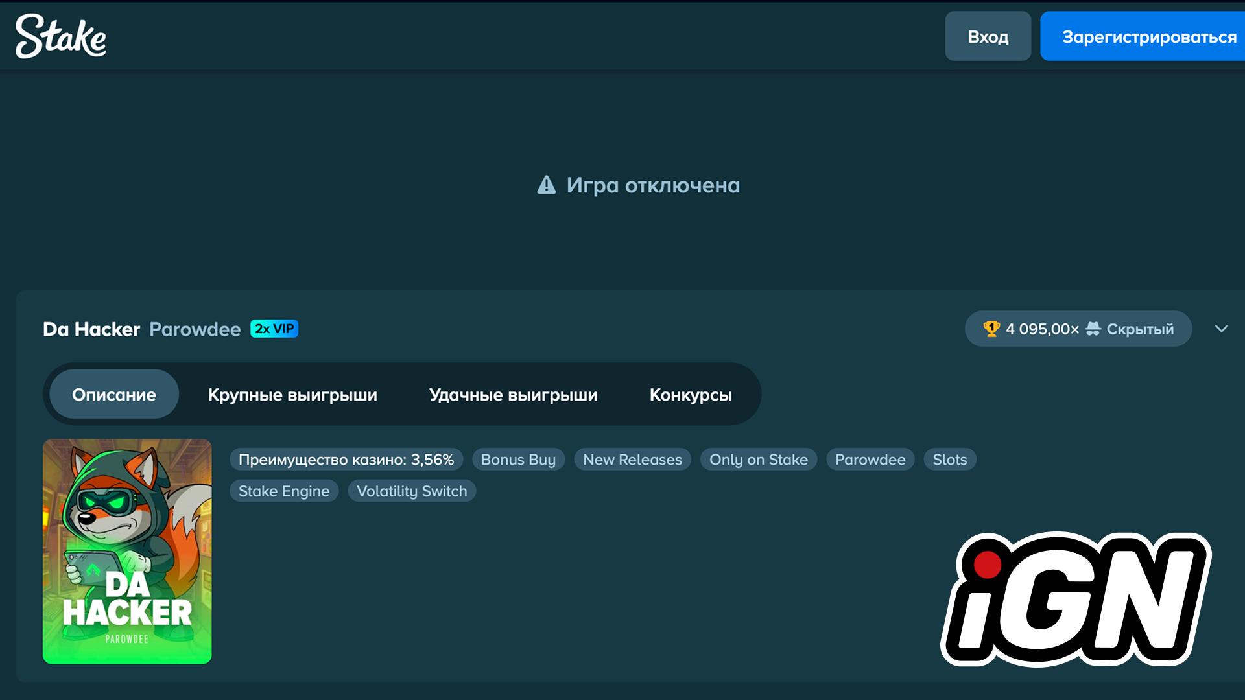Click the New Releases tag pill
This screenshot has height=700, width=1245.
click(x=632, y=460)
